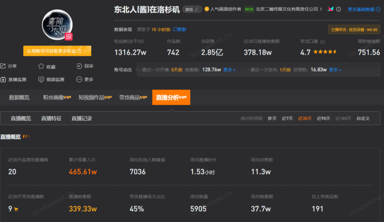Click the 认领账号可获取更多权益 orange button
The width and height of the screenshot is (384, 222).
[57, 51]
